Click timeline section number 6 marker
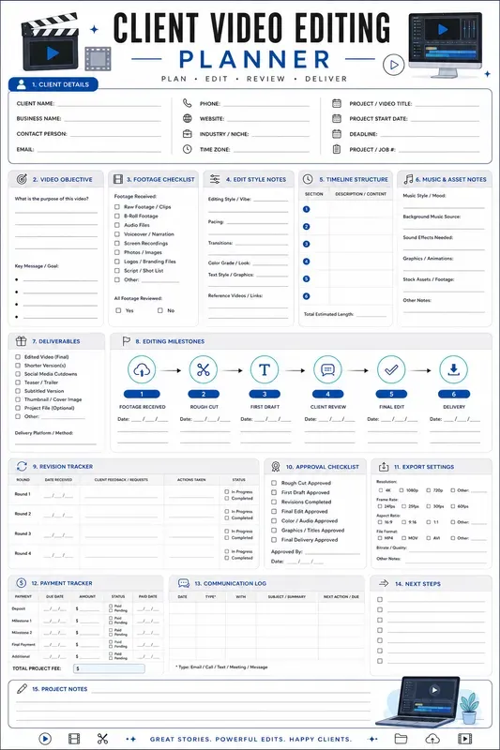500x750 pixels. 306,296
